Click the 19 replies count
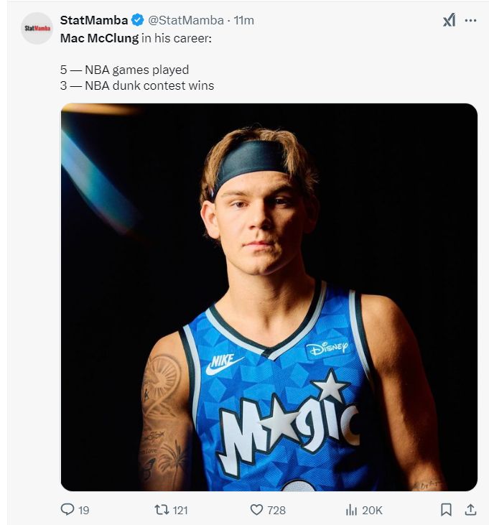The image size is (489, 525). pos(83,510)
